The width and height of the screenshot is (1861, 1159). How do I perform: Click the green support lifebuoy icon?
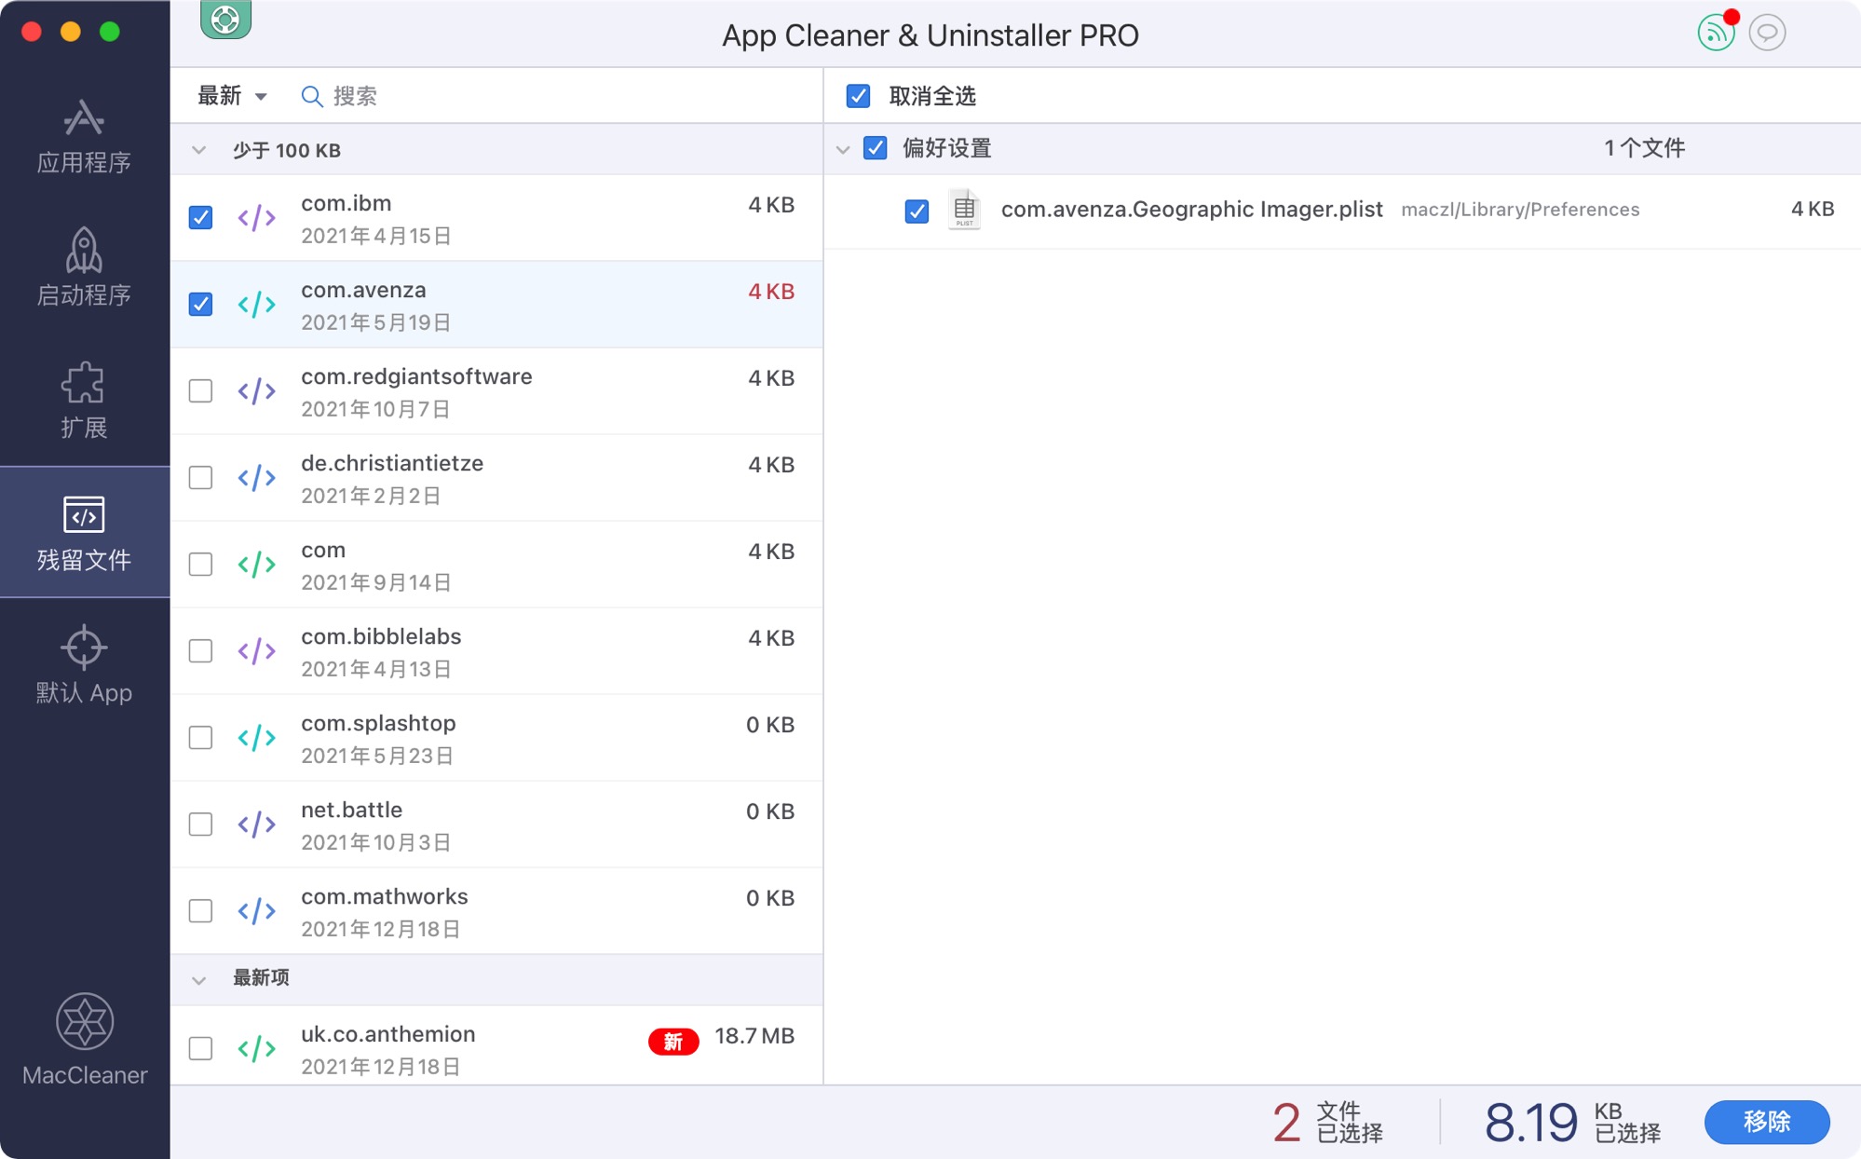click(x=225, y=19)
